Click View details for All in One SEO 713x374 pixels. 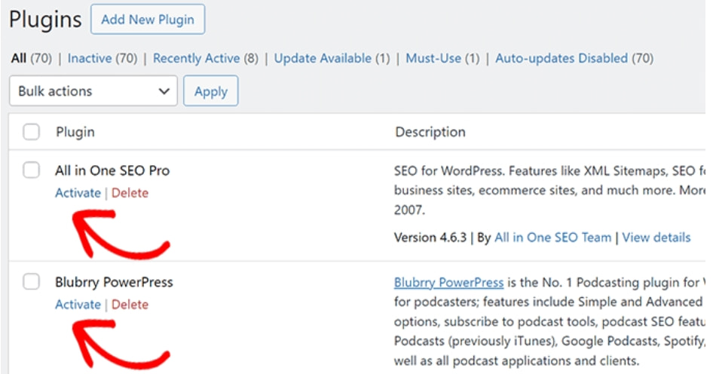pos(656,238)
